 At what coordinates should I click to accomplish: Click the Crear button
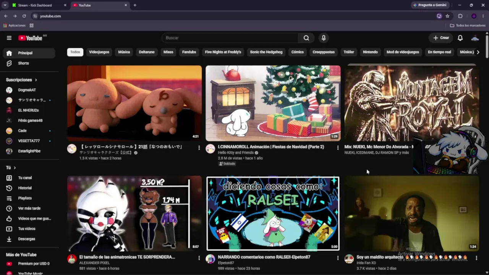click(441, 38)
